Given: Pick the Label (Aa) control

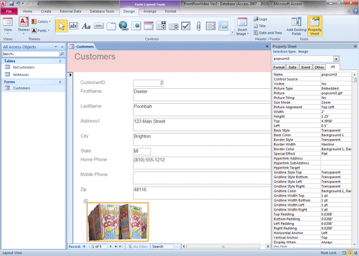Looking at the screenshot, I should click(86, 26).
